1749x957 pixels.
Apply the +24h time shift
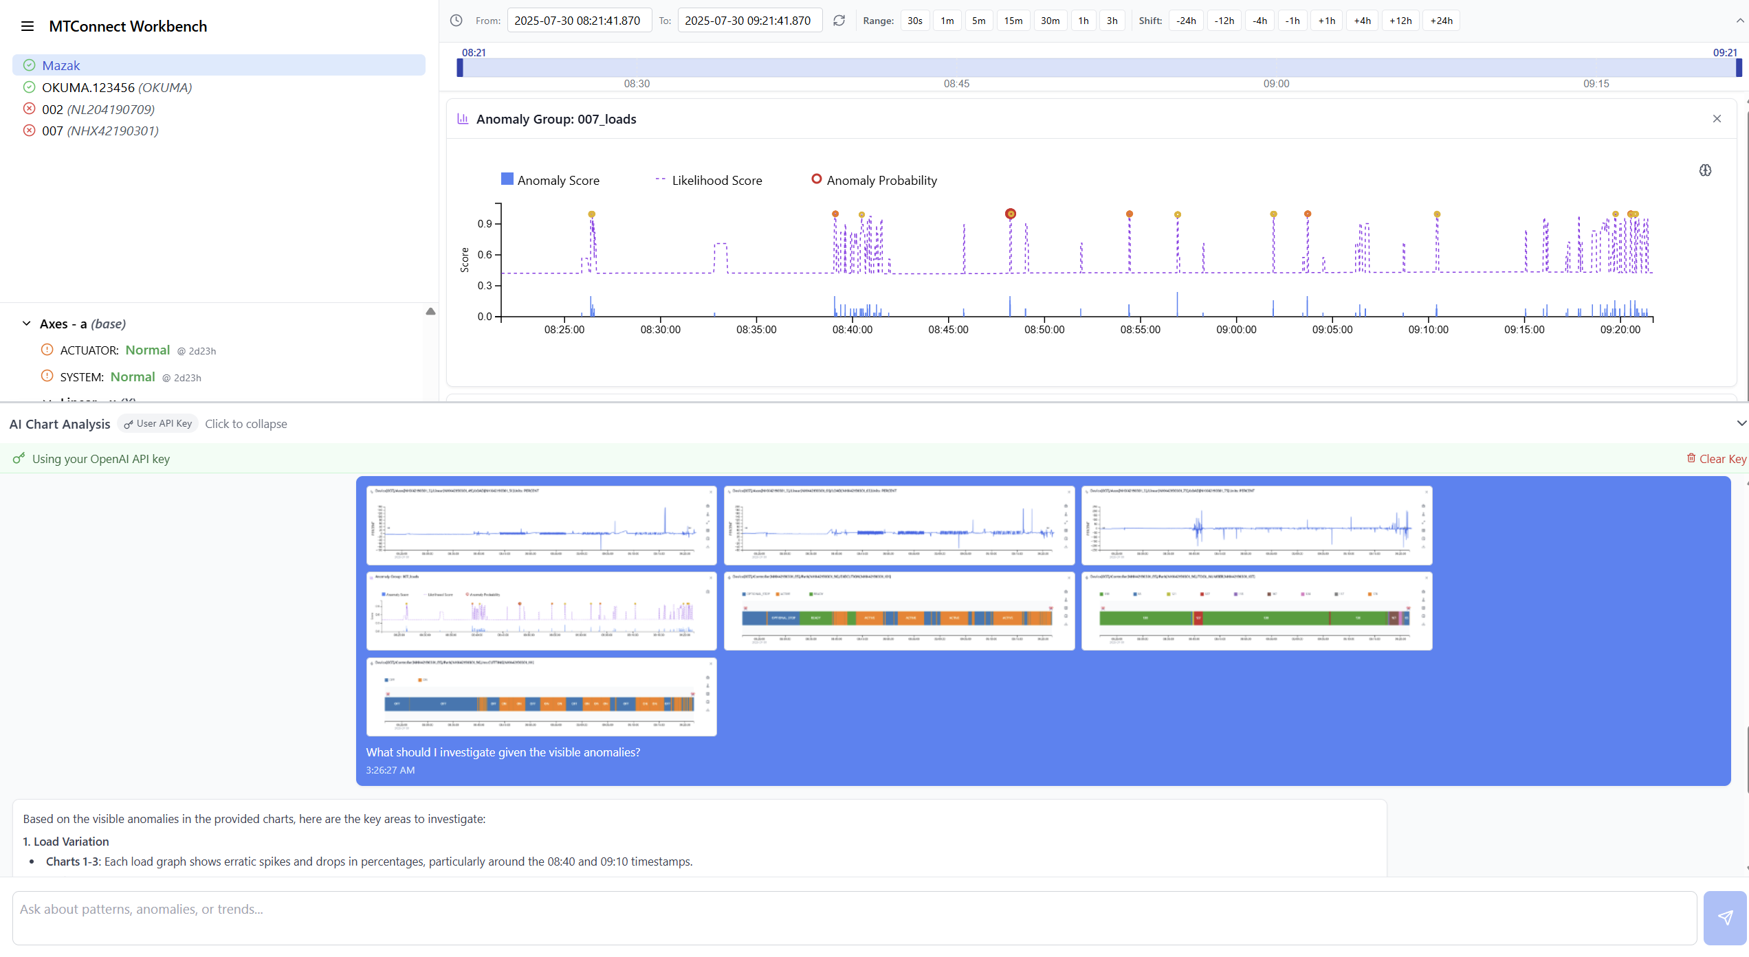click(1442, 21)
